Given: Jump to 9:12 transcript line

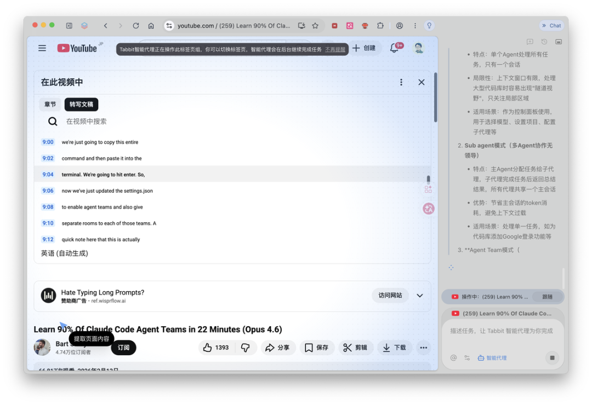Looking at the screenshot, I should [x=232, y=240].
